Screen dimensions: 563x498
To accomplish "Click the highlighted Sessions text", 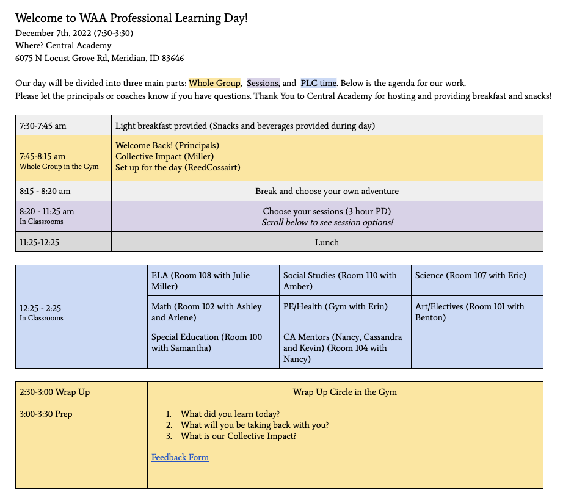I will (x=263, y=83).
